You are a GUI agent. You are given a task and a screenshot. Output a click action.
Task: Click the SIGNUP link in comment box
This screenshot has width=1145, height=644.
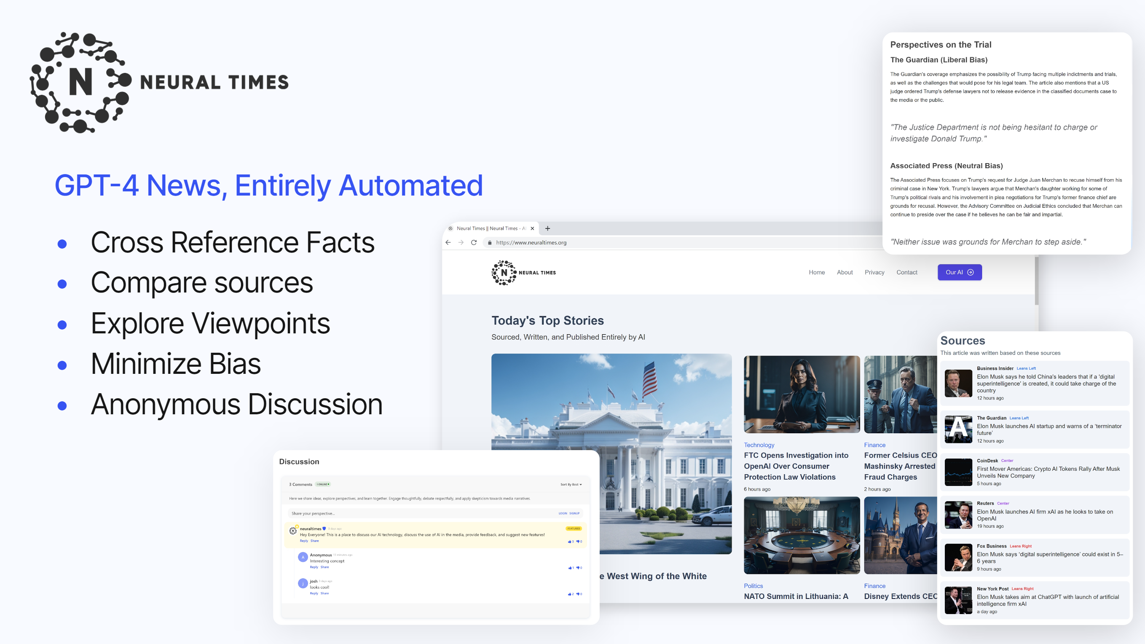(x=574, y=513)
